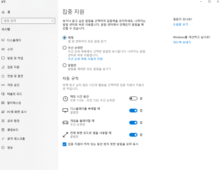Click the full screen arrow icon
This screenshot has width=221, height=170.
(x=65, y=135)
